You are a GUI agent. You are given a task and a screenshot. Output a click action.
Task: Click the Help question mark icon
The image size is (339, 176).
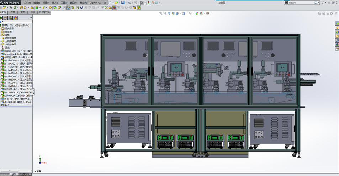[x=322, y=2]
